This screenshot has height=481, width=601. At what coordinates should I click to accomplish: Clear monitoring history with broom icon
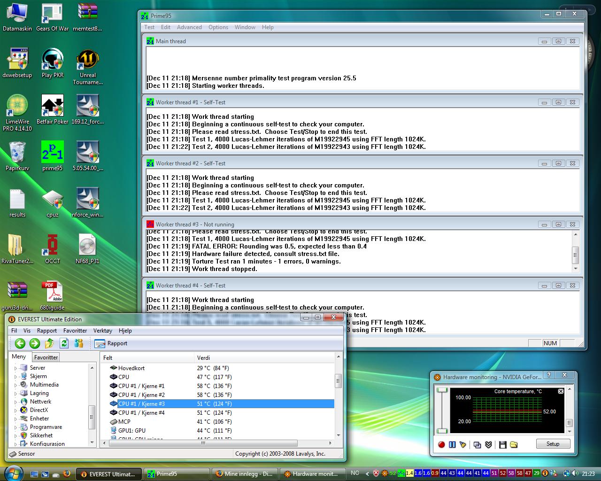[463, 444]
